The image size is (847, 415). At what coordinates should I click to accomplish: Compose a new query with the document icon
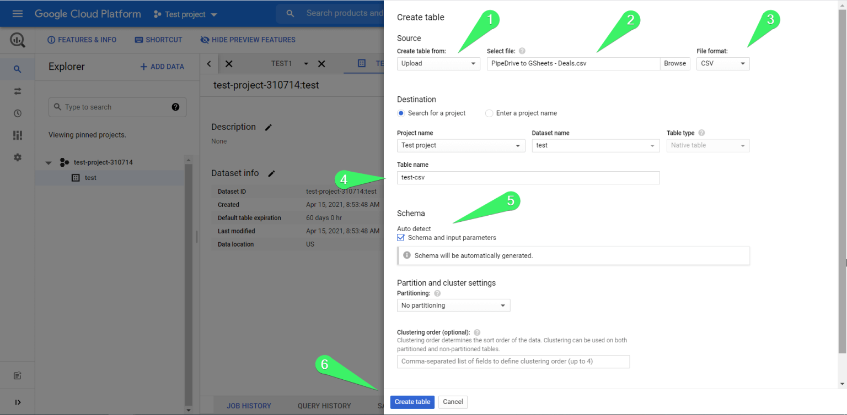click(x=17, y=375)
